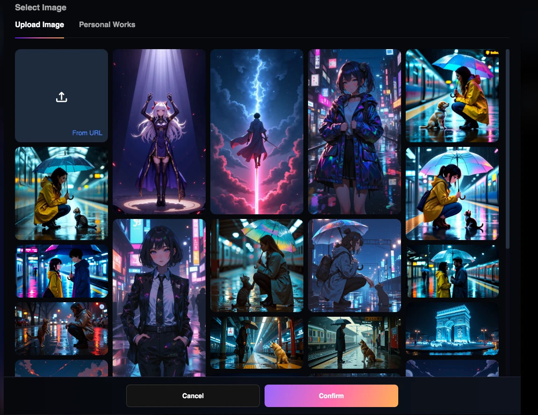Confirm the image selection
This screenshot has width=538, height=415.
[331, 396]
